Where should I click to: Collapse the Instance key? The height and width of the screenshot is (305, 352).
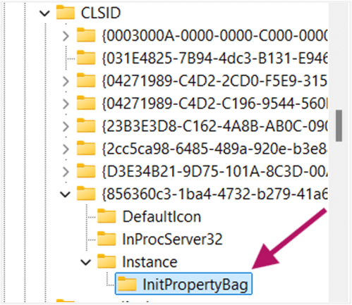click(86, 263)
